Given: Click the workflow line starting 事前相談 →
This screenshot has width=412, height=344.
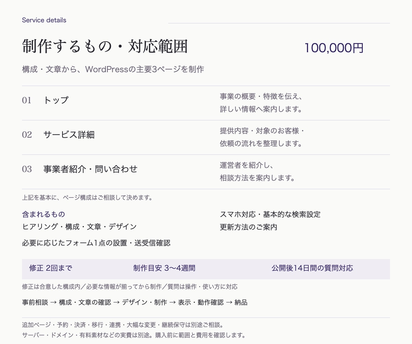Looking at the screenshot, I should point(135,302).
